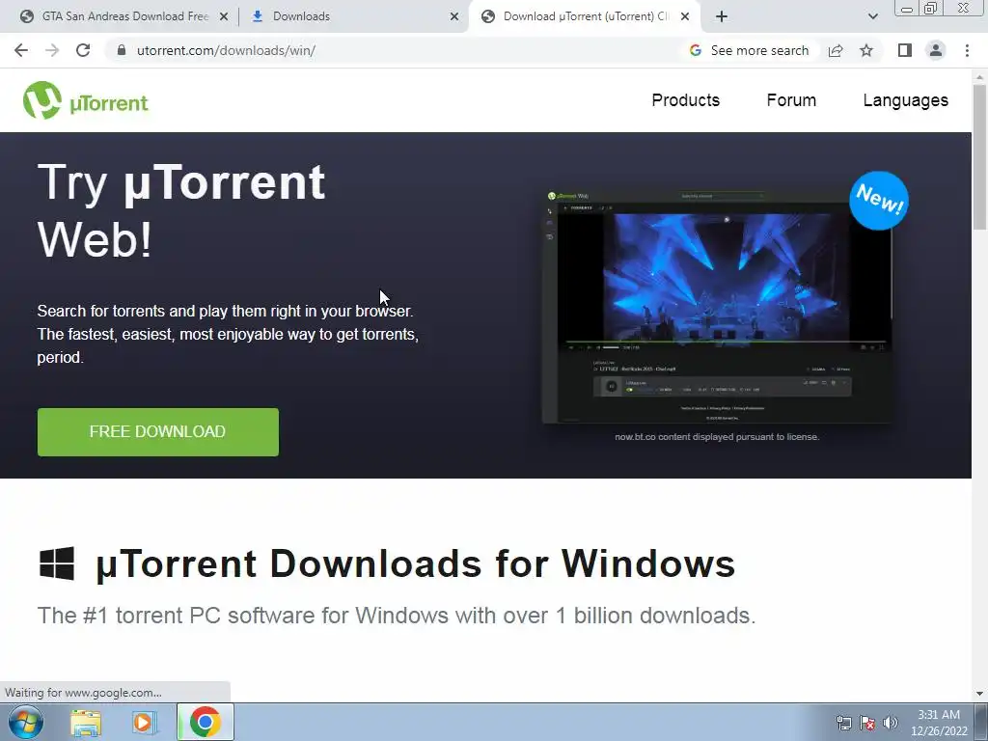Click the Windows logo beside Downloads heading

coord(57,563)
